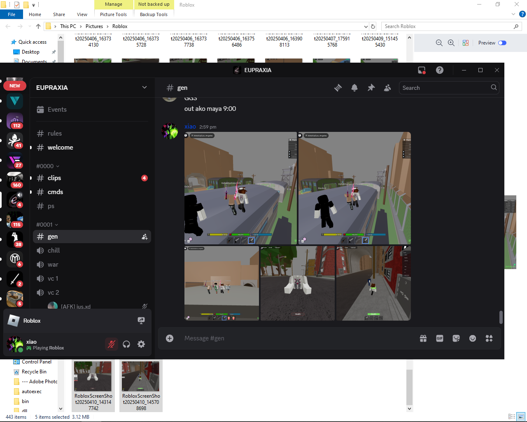Open the Discord inbox icon in title bar
Image resolution: width=527 pixels, height=422 pixels.
(422, 70)
